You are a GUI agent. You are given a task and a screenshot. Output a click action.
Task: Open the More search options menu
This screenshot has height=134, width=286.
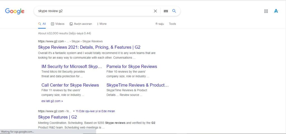102,24
